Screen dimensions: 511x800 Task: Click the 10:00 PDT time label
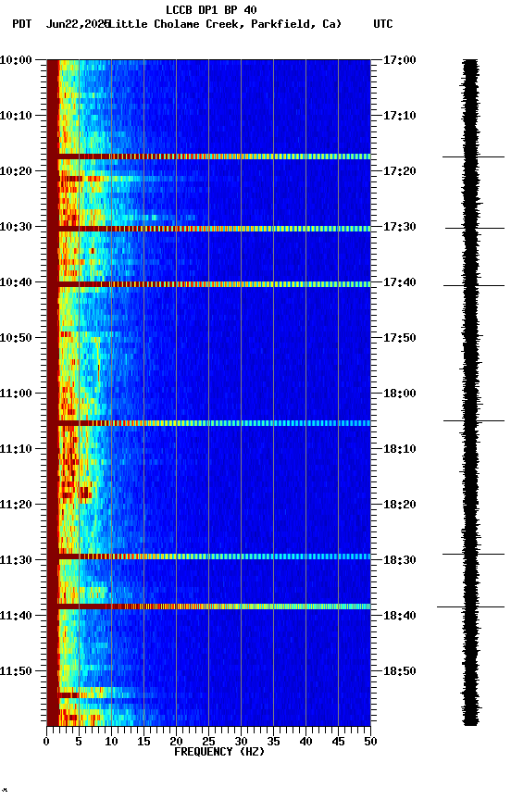pyautogui.click(x=16, y=60)
